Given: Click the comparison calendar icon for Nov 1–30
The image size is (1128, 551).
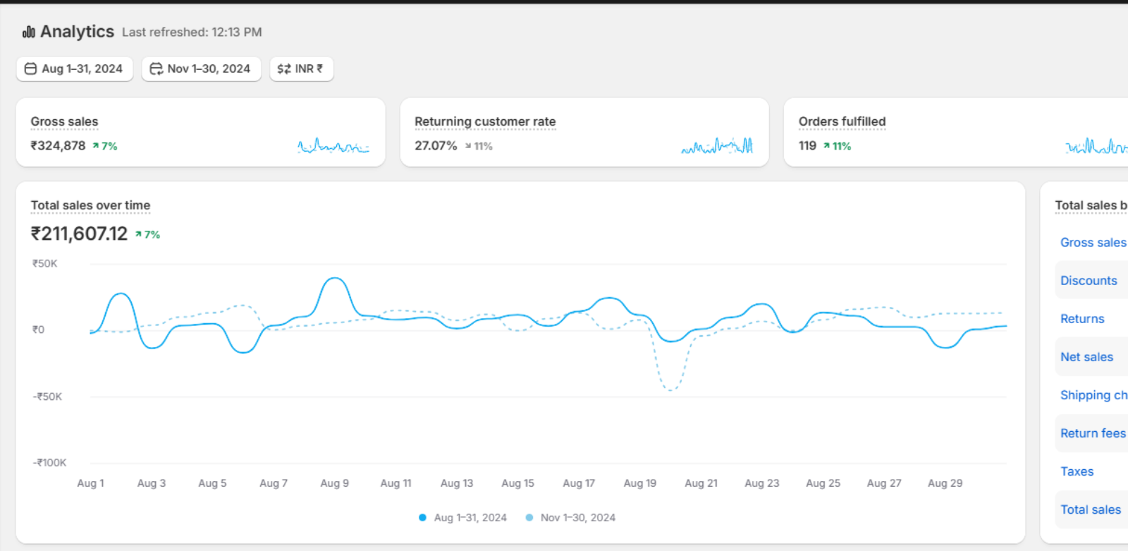Looking at the screenshot, I should tap(156, 68).
